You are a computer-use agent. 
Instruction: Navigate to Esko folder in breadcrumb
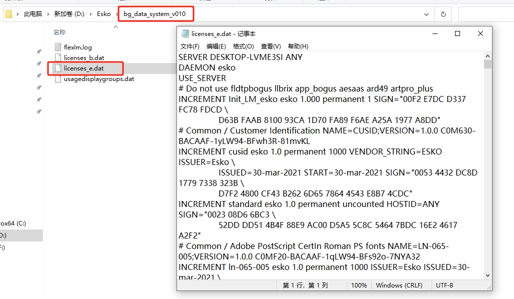pos(104,14)
